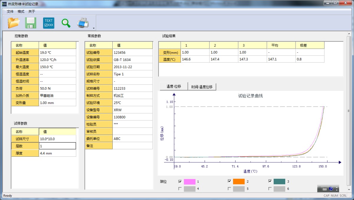
Task: Disable specimen position 3 checkbox
Action: [270, 181]
